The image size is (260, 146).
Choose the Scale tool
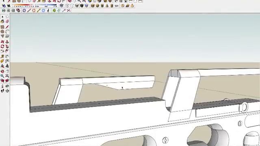pos(2,51)
